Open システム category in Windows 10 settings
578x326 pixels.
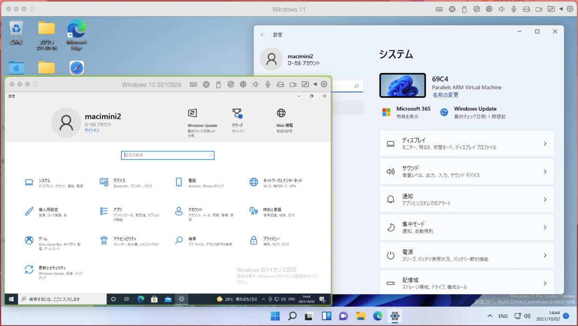point(54,183)
